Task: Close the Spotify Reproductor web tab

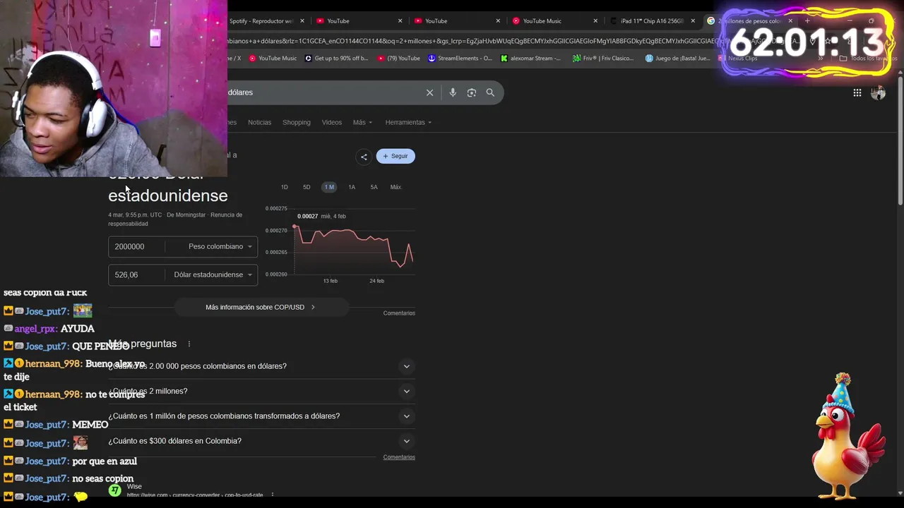Action: 302,21
